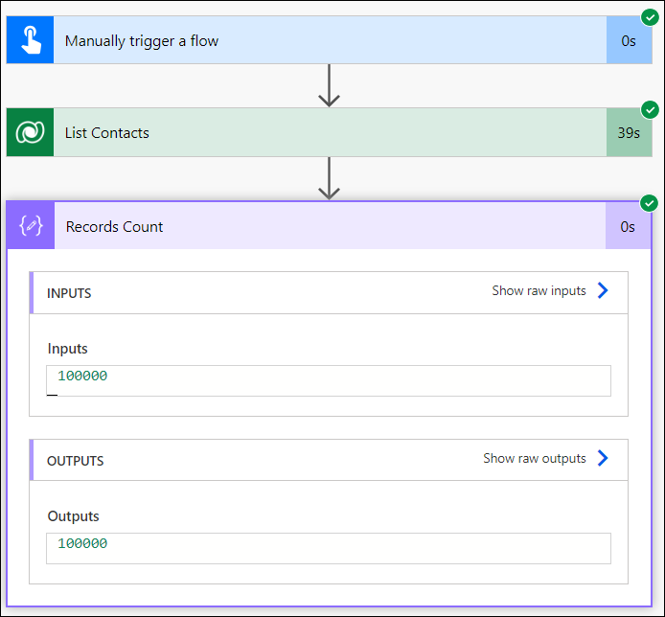This screenshot has height=617, width=665.
Task: Click the Inputs value field showing 100000
Action: (x=329, y=380)
